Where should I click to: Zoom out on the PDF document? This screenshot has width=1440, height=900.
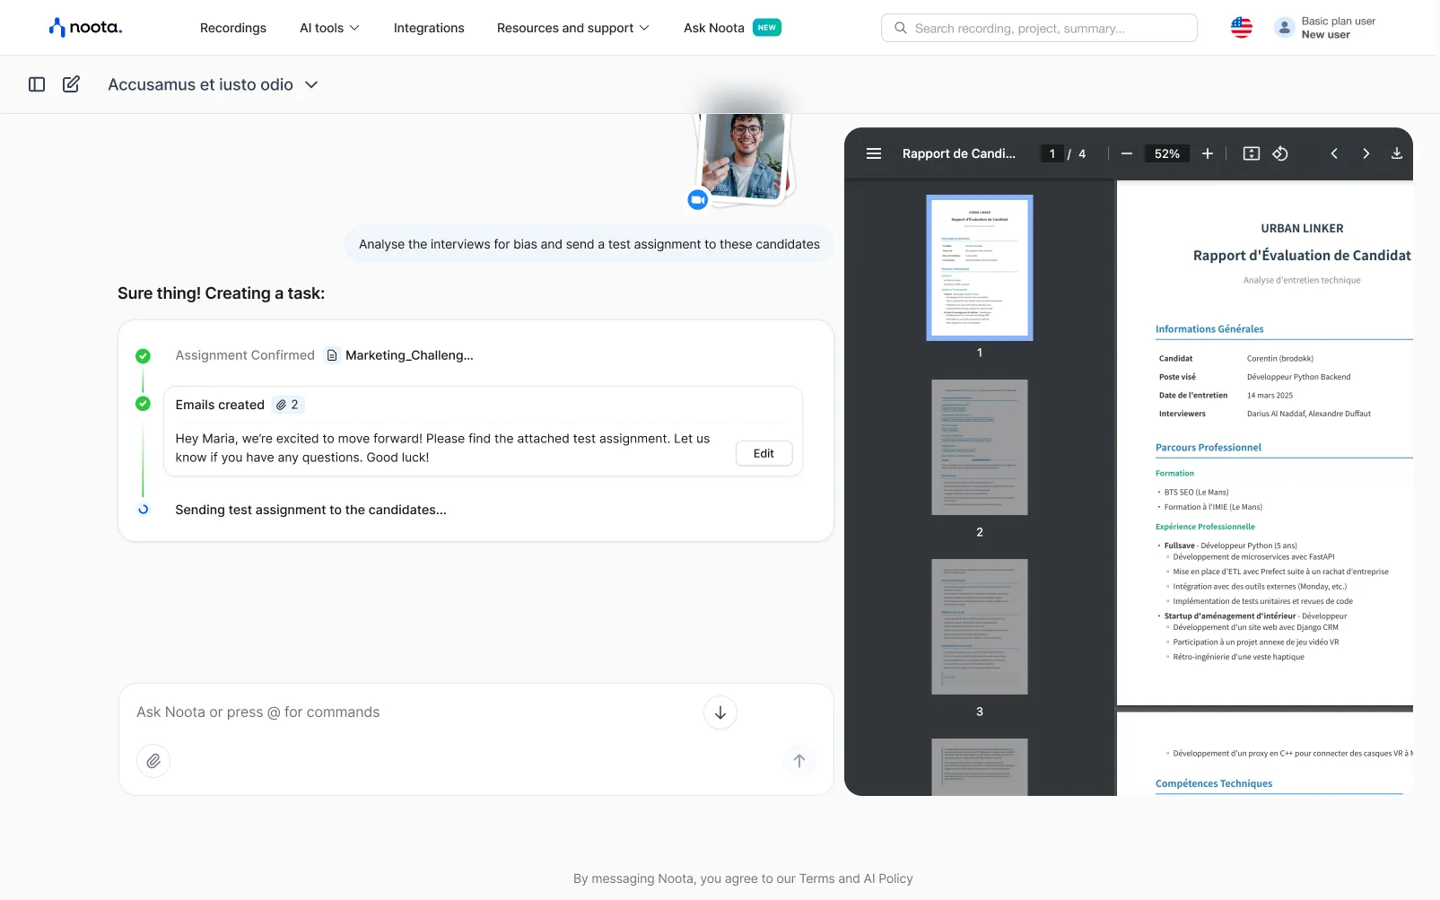tap(1126, 153)
